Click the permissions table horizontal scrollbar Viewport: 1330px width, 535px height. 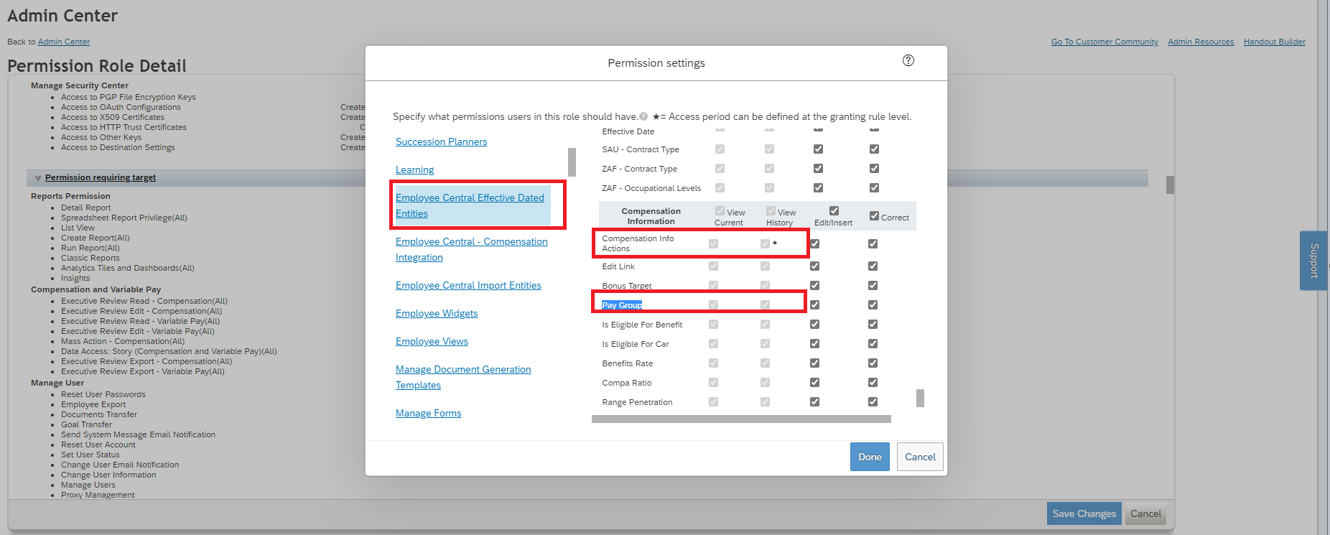[x=741, y=419]
